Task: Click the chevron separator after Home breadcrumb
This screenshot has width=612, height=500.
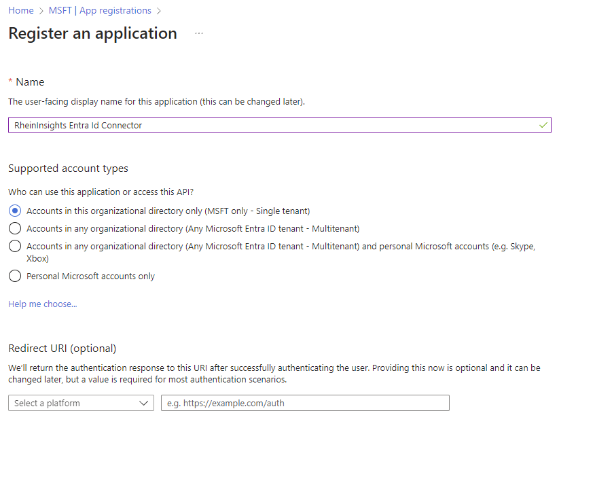Action: 41,11
